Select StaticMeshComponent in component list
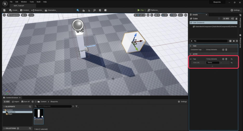 pos(214,27)
